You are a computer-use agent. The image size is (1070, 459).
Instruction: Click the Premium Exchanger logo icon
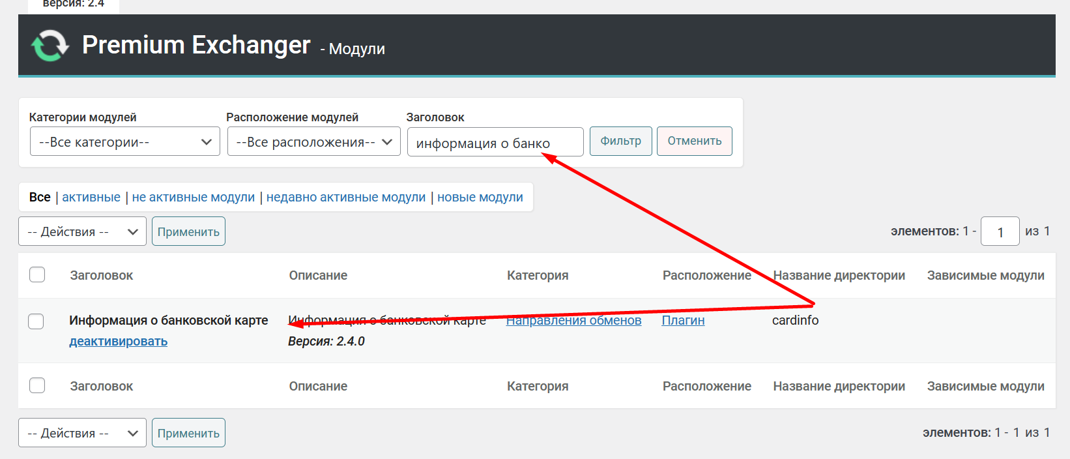click(x=50, y=46)
